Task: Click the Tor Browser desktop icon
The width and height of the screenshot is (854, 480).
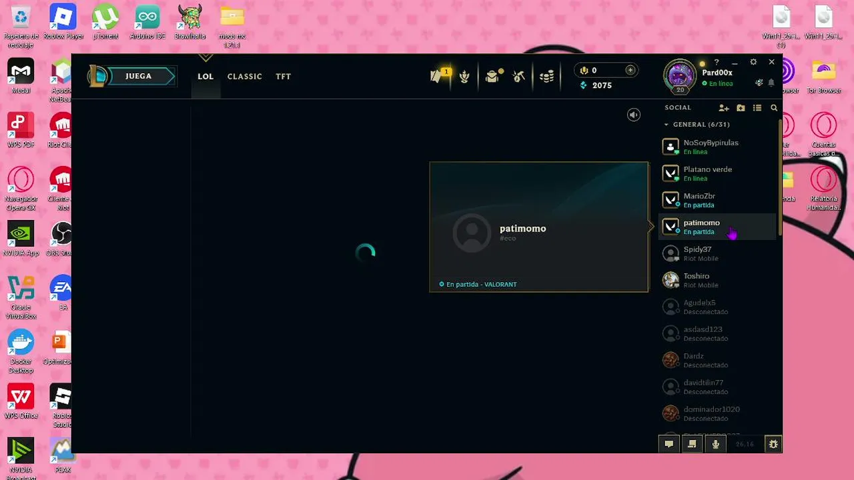Action: [x=823, y=76]
